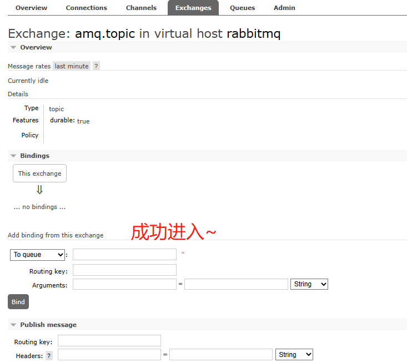407x362 pixels.
Task: Open the Arguments type String dropdown
Action: [309, 284]
